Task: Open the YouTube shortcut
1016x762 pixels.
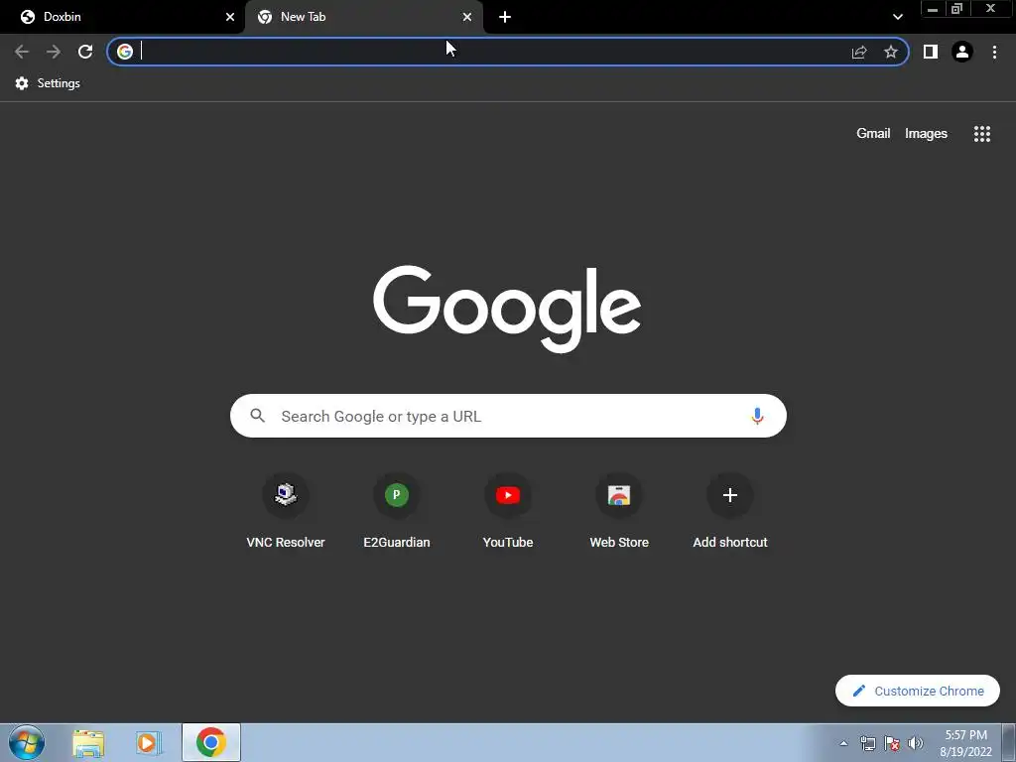Action: tap(508, 510)
